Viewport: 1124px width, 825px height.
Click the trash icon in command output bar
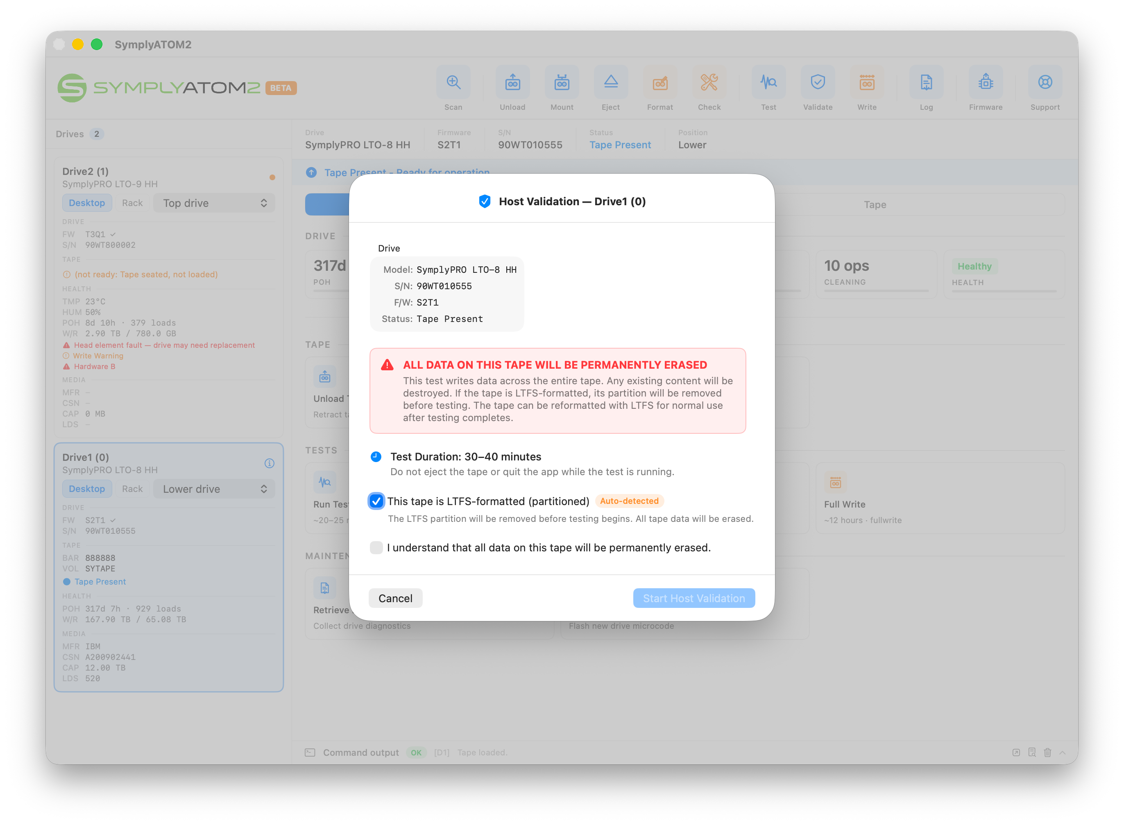[1047, 752]
